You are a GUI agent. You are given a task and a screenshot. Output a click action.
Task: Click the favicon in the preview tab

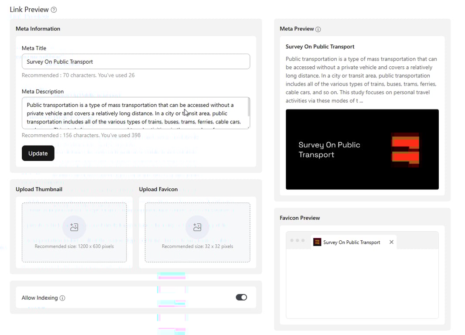coord(317,242)
